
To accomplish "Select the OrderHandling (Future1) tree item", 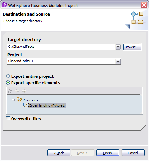I will (x=47, y=105).
